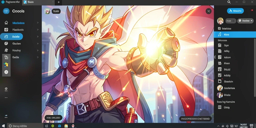Open the Skardoin calendar icon

pos(220,81)
